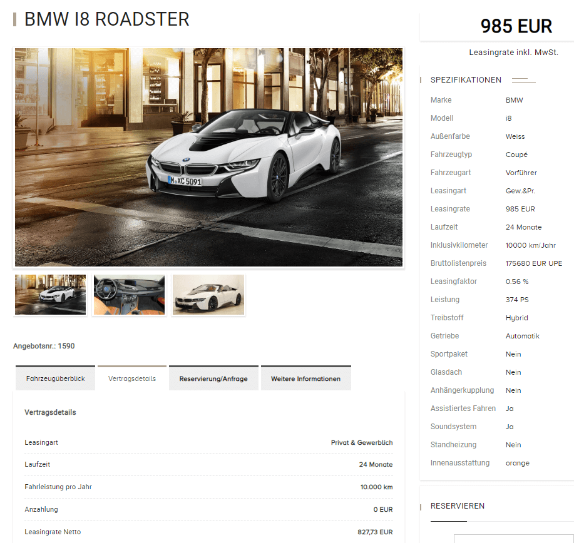Click the BMW I8 ROADSTER heading
This screenshot has width=574, height=543.
click(106, 19)
